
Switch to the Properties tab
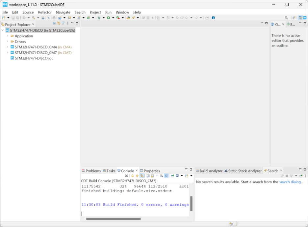point(150,171)
